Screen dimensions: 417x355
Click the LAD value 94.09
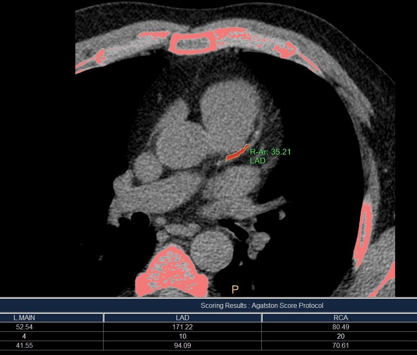183,345
